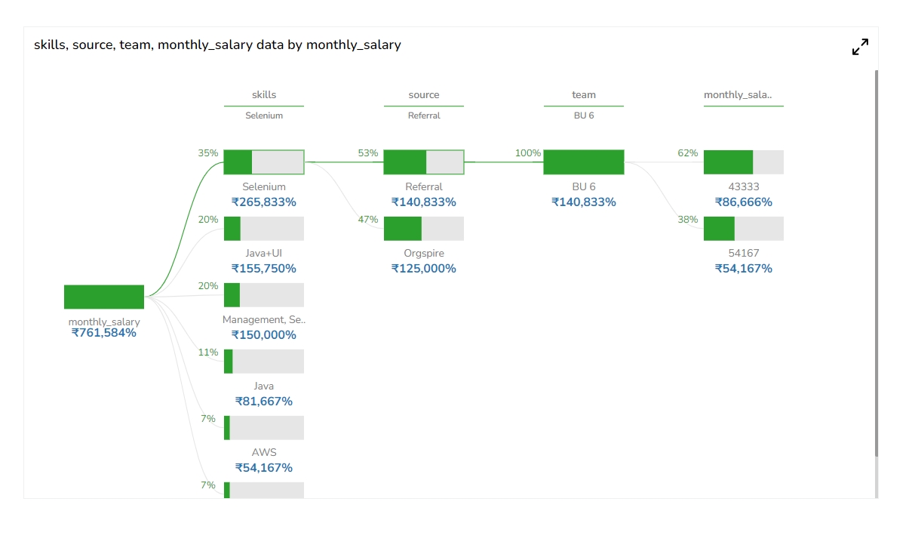Open the team column header
This screenshot has width=912, height=548.
point(584,95)
